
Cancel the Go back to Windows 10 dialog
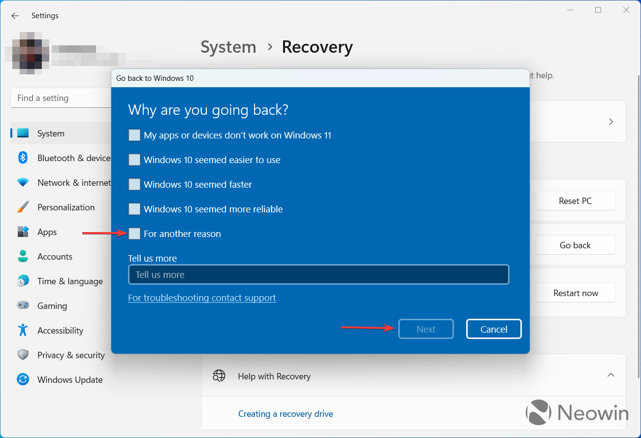click(x=494, y=329)
